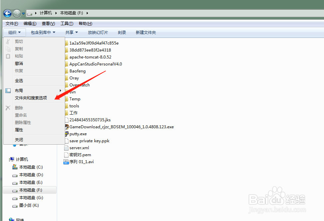The height and width of the screenshot is (221, 324).
Task: Open the 共享 dropdown
Action: click(x=71, y=33)
